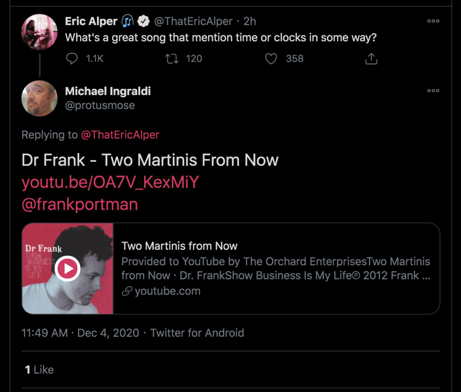Click @ThatEricAlper in Replying to line
Screen dimensions: 461x392
click(x=120, y=135)
